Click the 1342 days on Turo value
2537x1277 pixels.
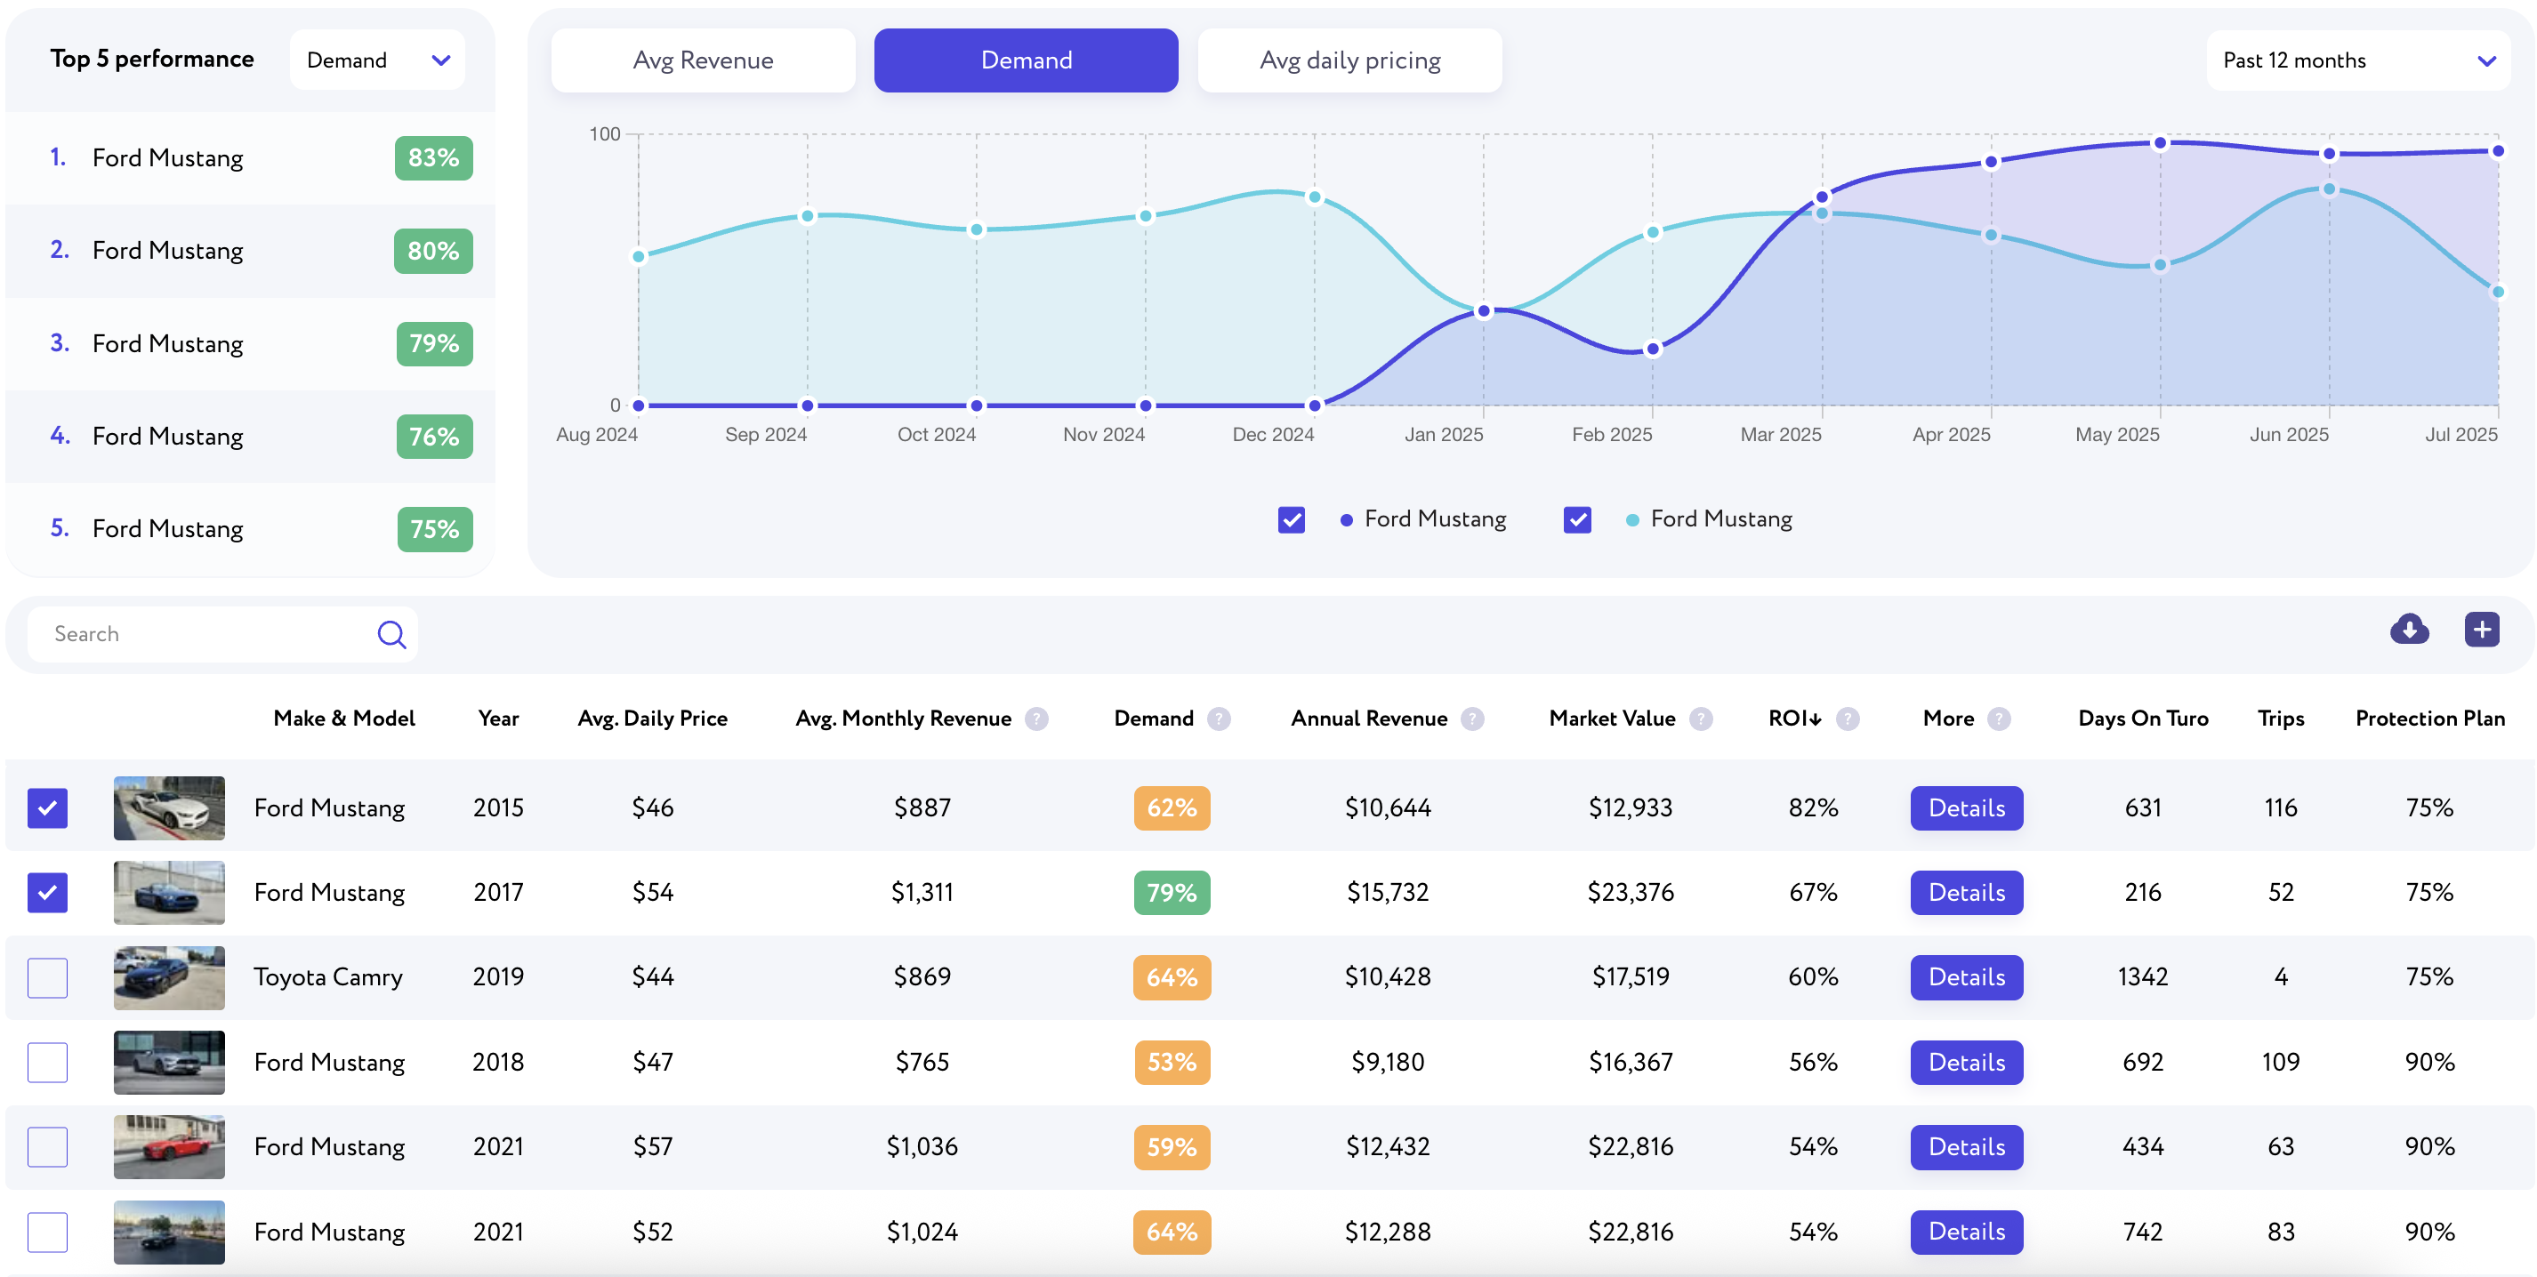(2143, 977)
